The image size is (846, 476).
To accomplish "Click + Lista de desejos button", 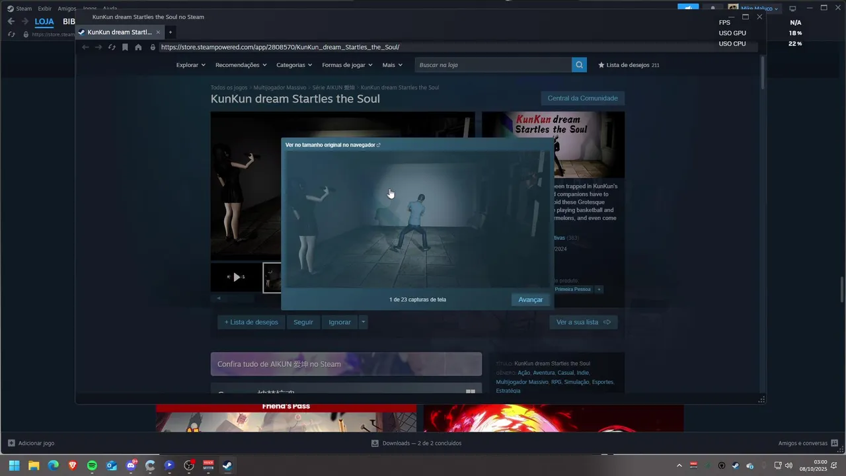I will 251,322.
